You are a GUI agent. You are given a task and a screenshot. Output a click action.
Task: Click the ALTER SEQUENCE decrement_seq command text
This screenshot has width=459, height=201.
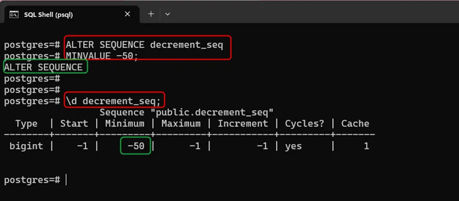(x=144, y=45)
